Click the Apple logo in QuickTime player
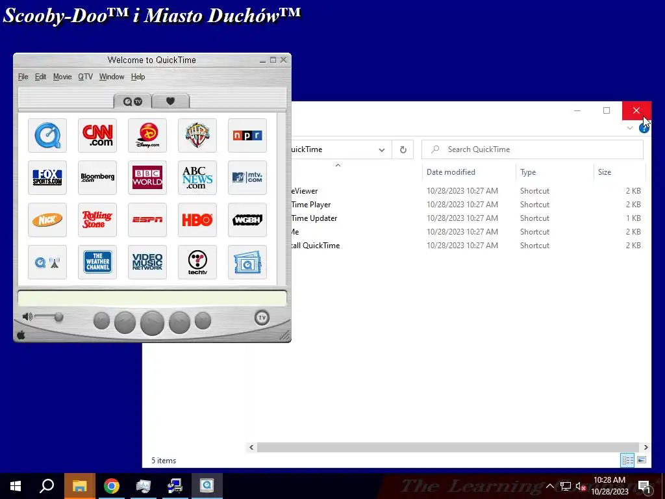665x499 pixels. click(21, 336)
